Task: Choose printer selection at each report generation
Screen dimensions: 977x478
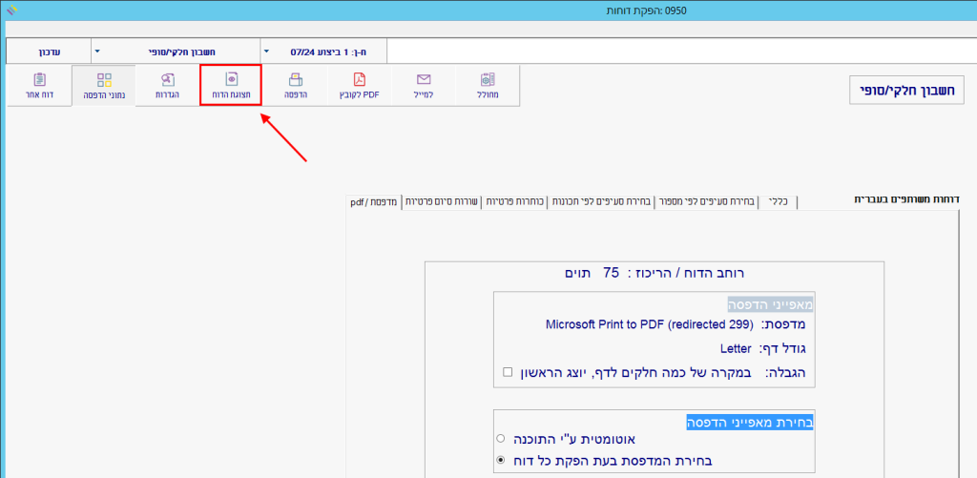Action: point(501,460)
